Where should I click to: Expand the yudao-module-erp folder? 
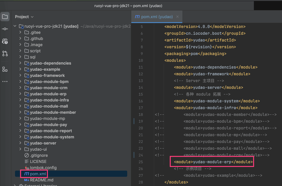pyautogui.click(x=20, y=94)
